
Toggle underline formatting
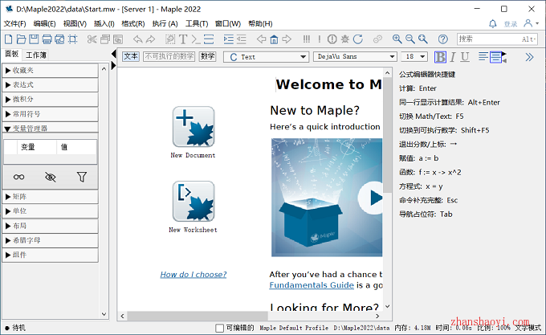click(465, 57)
